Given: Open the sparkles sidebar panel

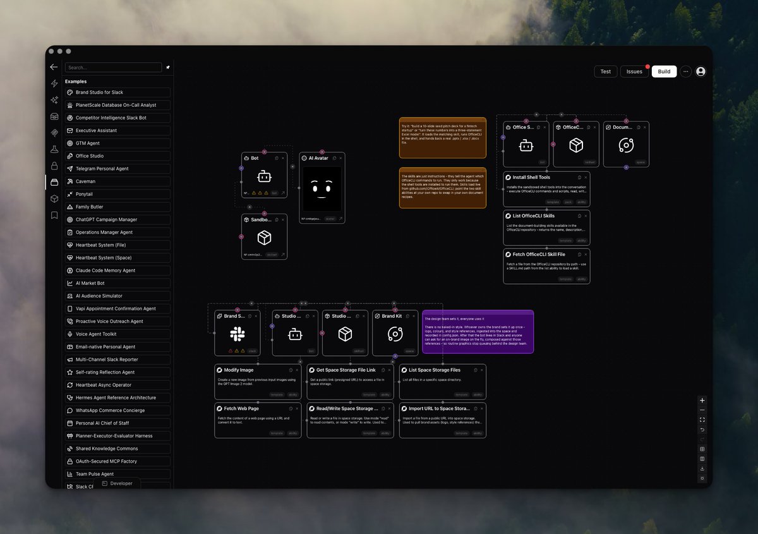Looking at the screenshot, I should pyautogui.click(x=54, y=100).
